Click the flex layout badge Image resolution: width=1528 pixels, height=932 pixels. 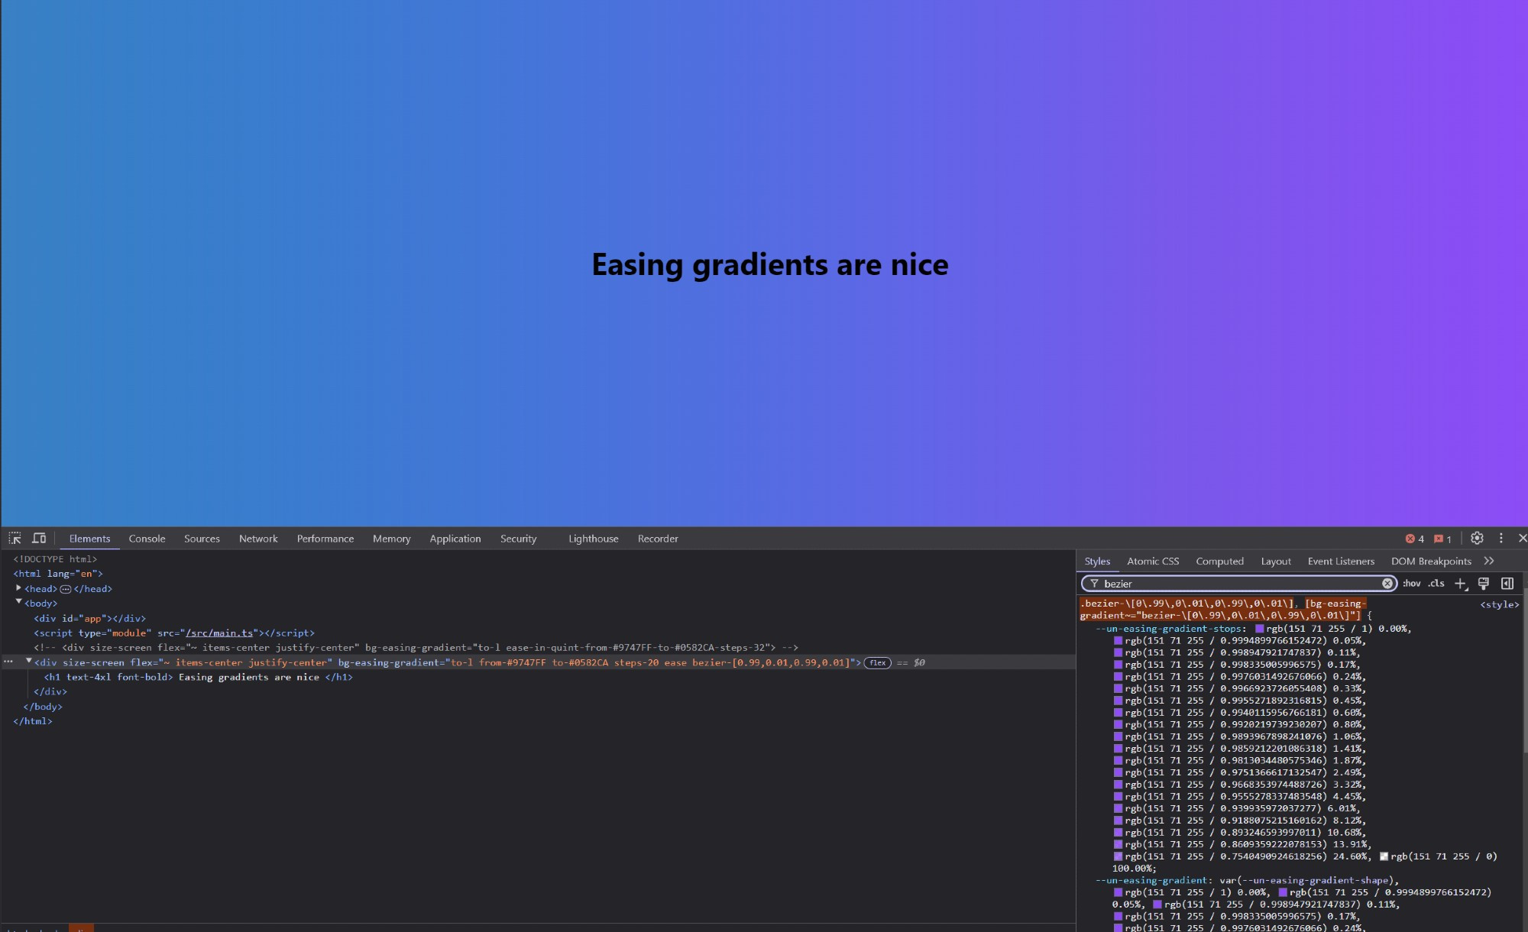(877, 663)
